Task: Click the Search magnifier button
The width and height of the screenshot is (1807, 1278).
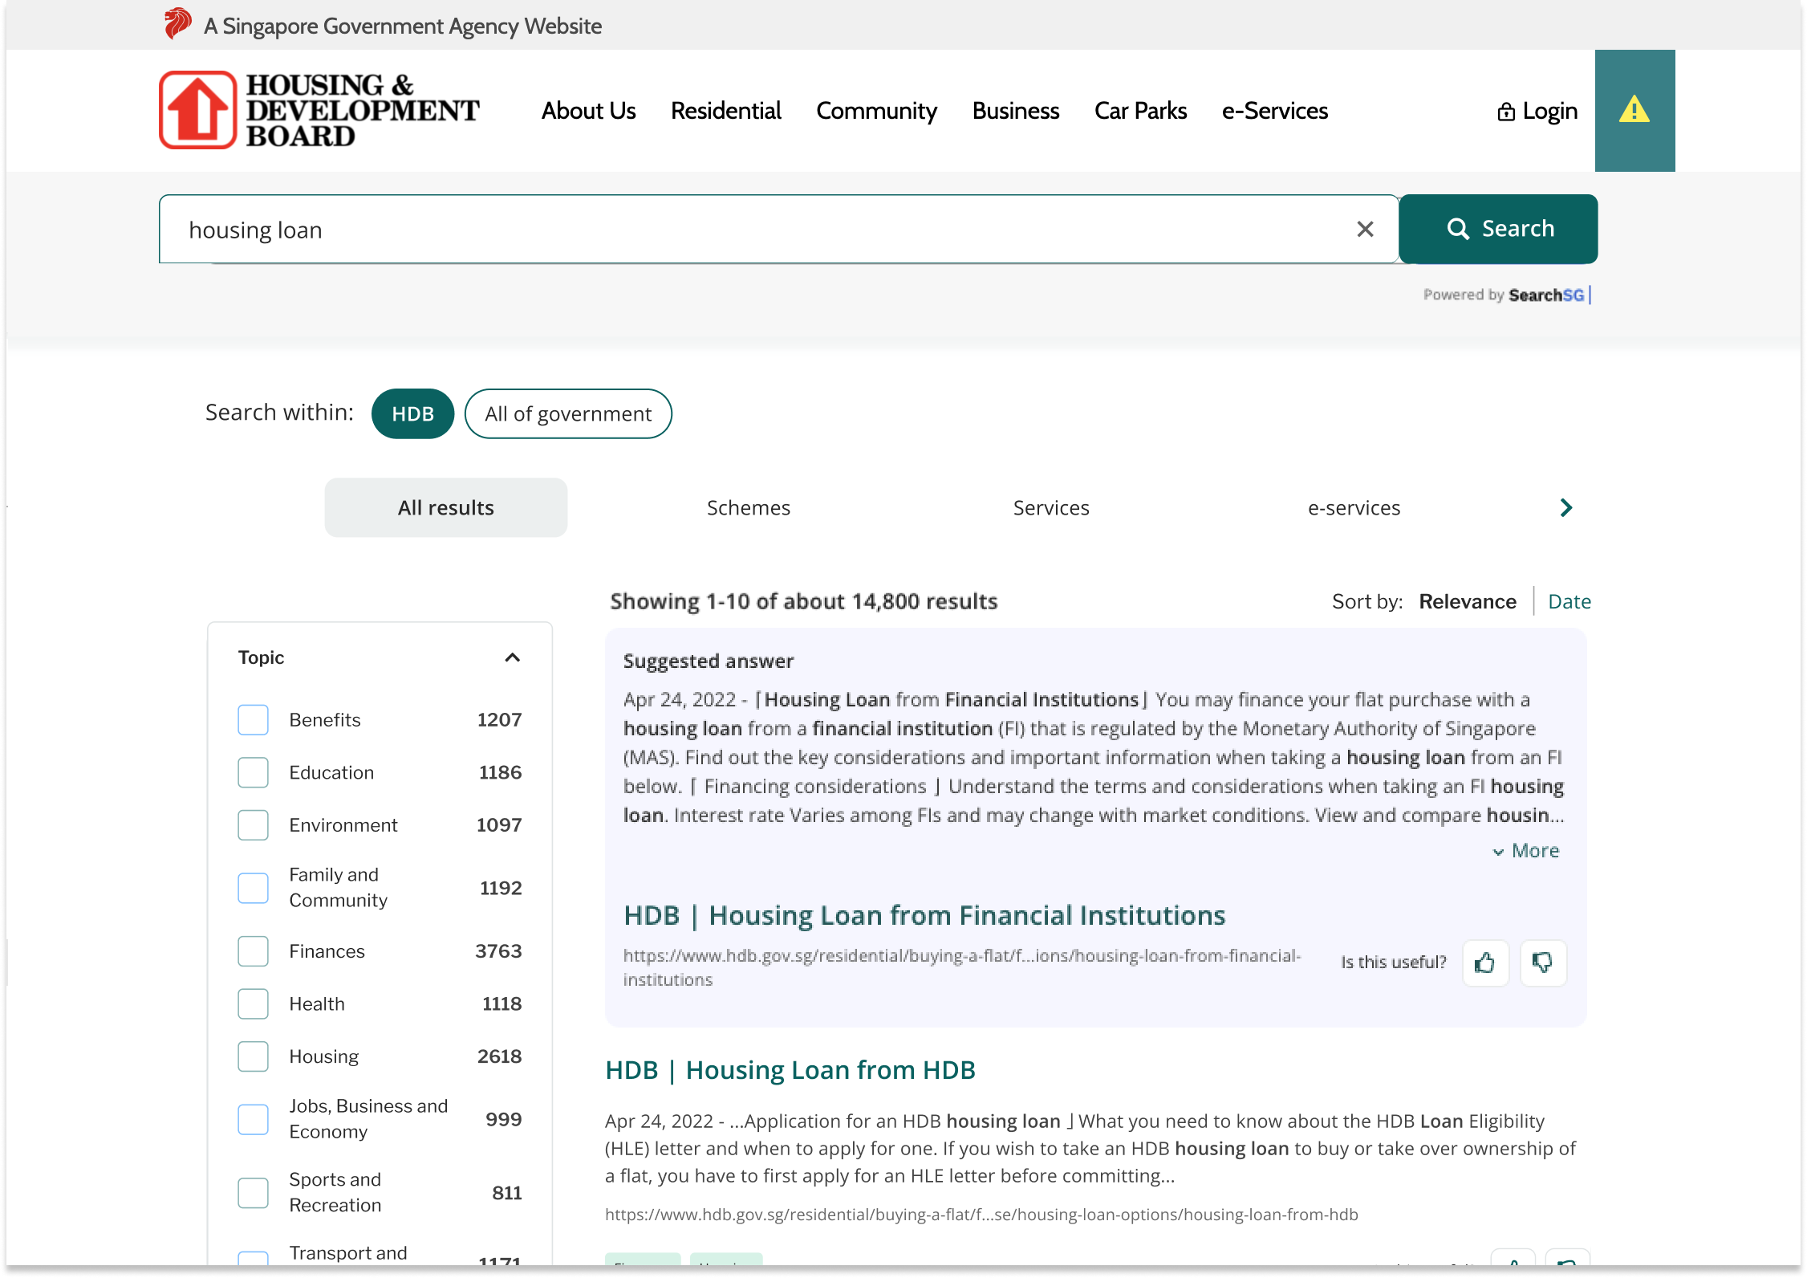Action: pos(1497,229)
